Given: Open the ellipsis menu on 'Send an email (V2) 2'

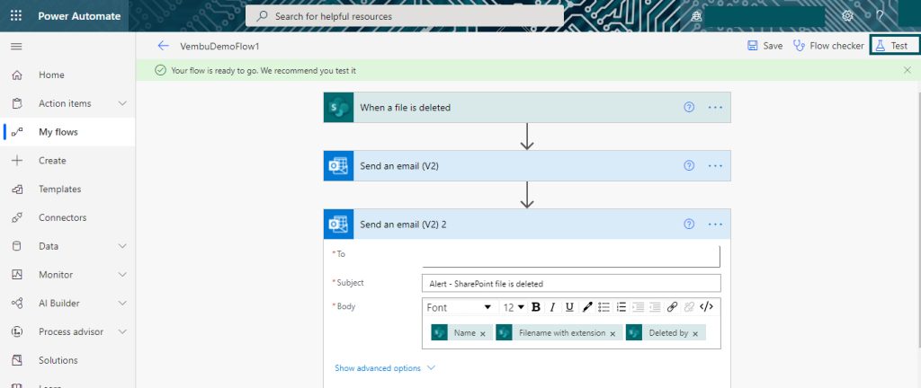Looking at the screenshot, I should 715,224.
